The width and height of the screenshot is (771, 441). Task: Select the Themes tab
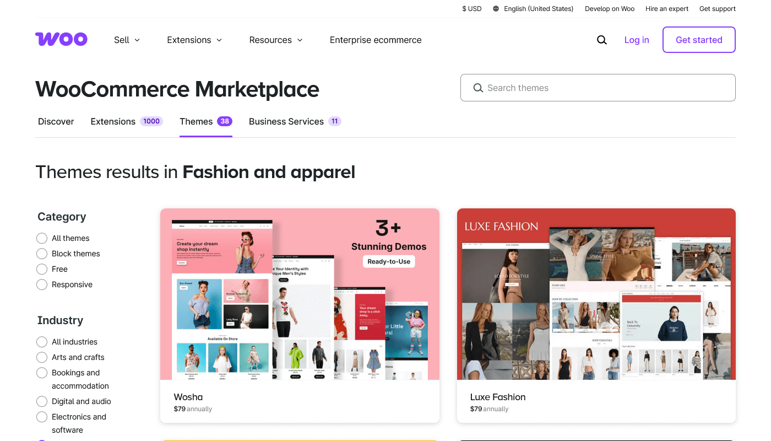pos(206,121)
